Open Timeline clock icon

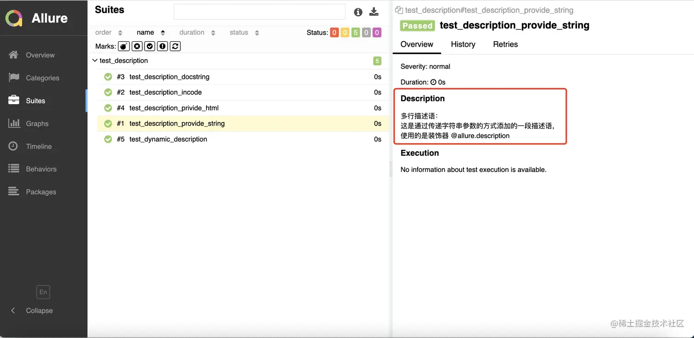(x=13, y=146)
